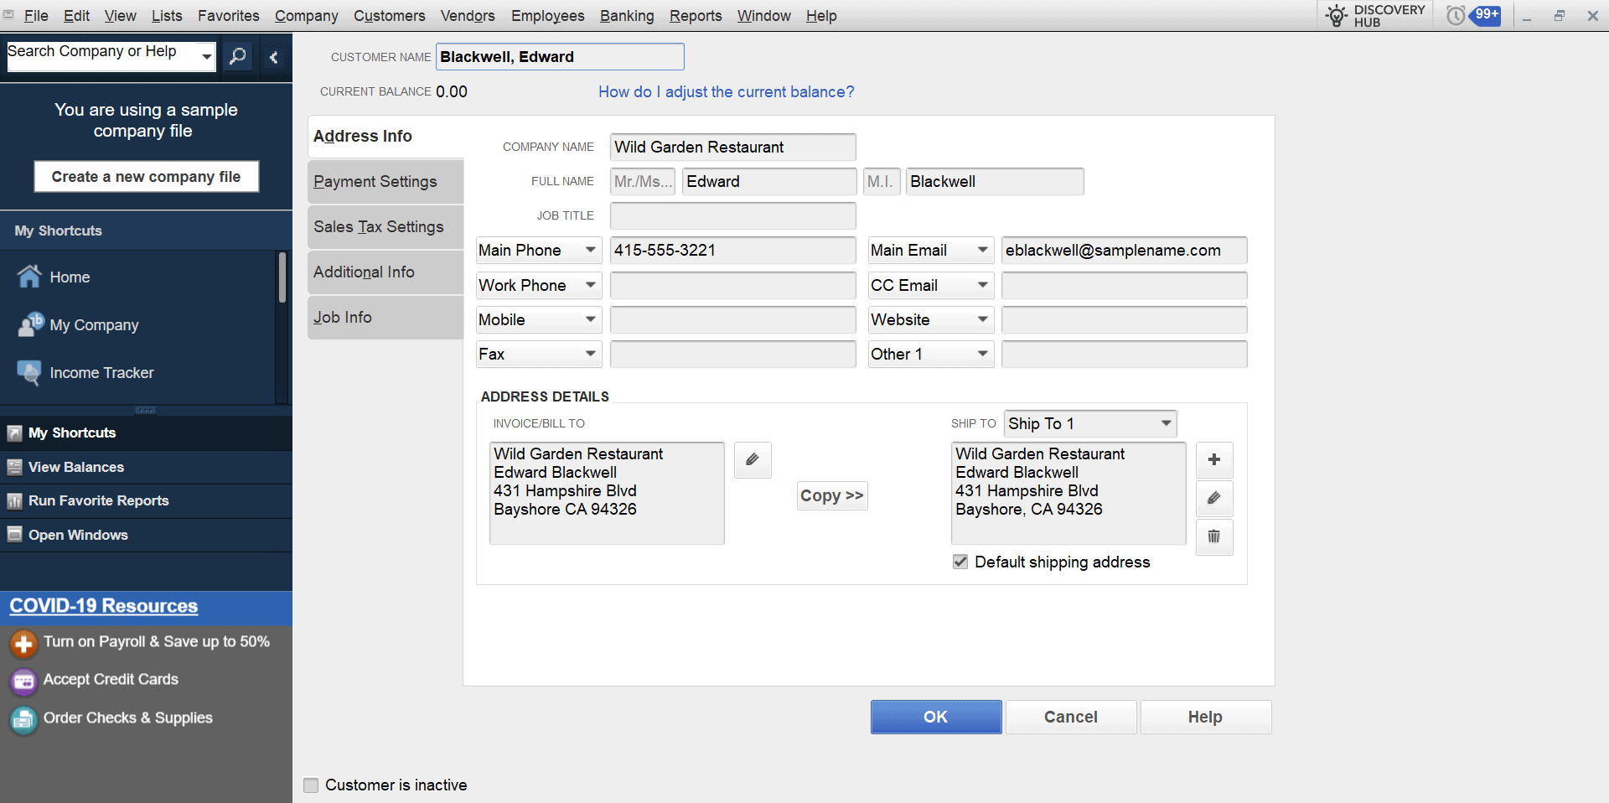The height and width of the screenshot is (803, 1609).
Task: Switch to Job Info tab
Action: click(x=385, y=317)
